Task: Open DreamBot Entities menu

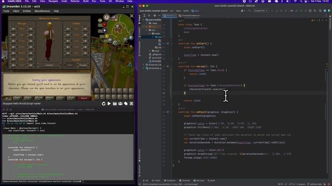Action: click(26, 11)
